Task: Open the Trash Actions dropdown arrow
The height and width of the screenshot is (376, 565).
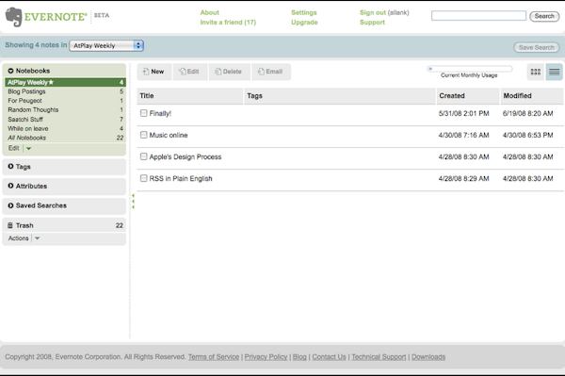Action: click(x=37, y=238)
